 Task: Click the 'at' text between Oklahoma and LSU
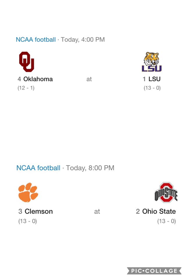[x=89, y=79]
